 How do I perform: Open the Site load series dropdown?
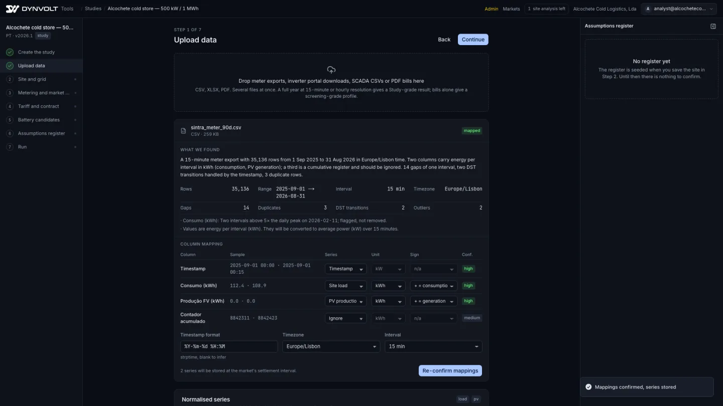coord(345,286)
